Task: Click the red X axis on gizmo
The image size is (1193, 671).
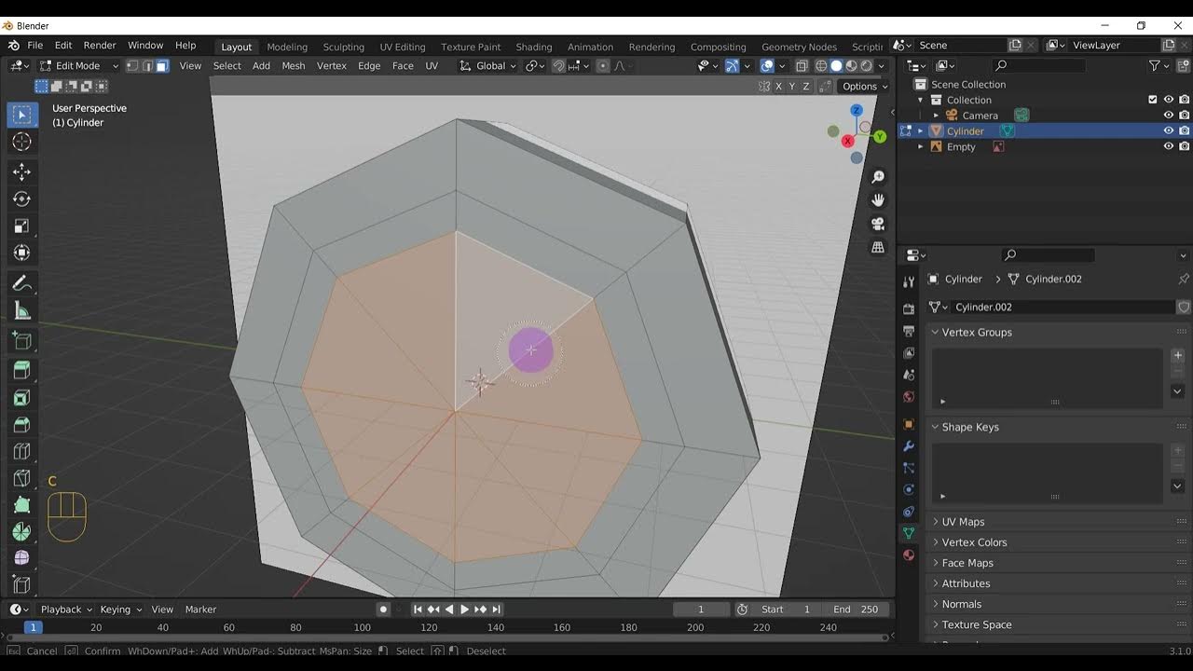Action: [848, 141]
